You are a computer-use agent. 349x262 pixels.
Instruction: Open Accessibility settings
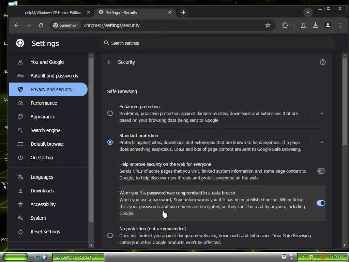(x=48, y=205)
